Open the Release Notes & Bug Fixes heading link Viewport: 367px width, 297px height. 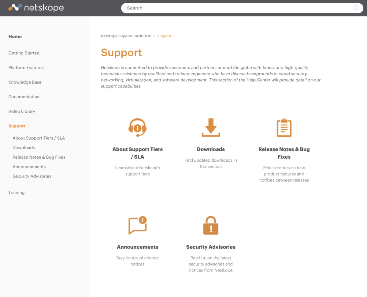click(284, 153)
